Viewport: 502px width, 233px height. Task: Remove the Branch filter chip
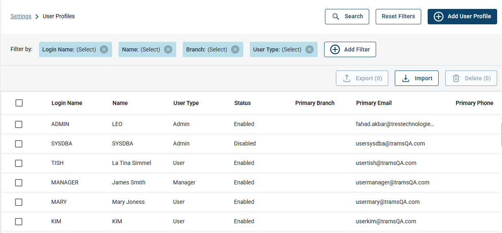click(235, 49)
